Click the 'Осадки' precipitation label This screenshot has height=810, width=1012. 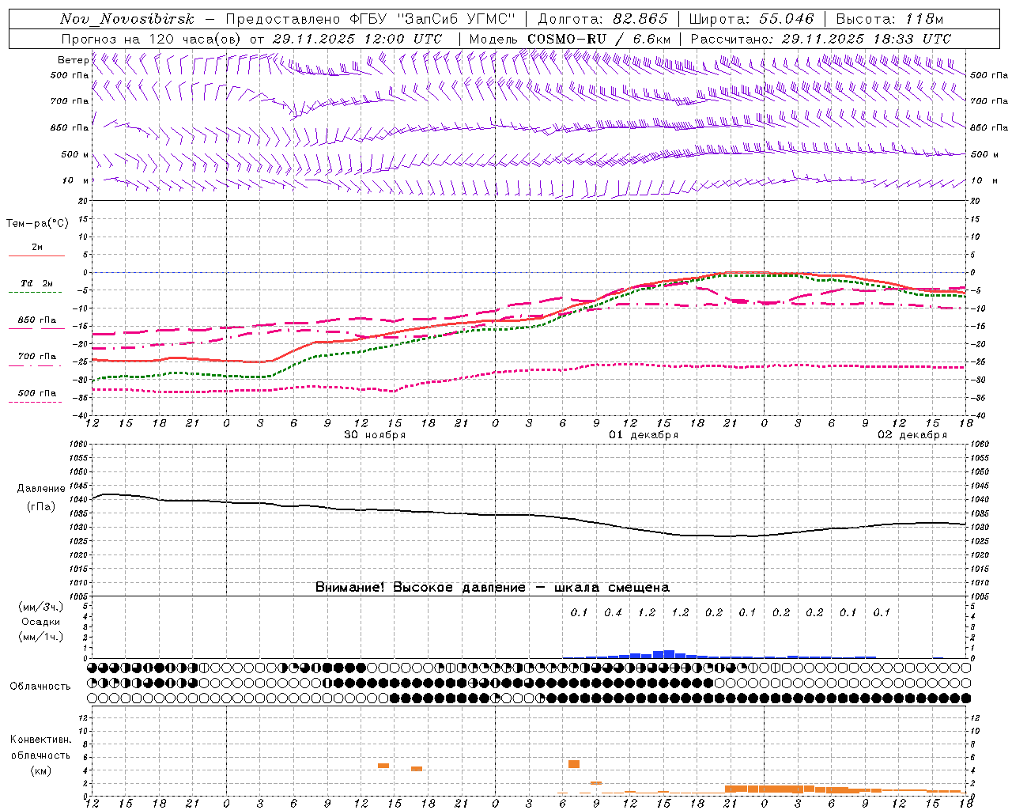click(41, 622)
